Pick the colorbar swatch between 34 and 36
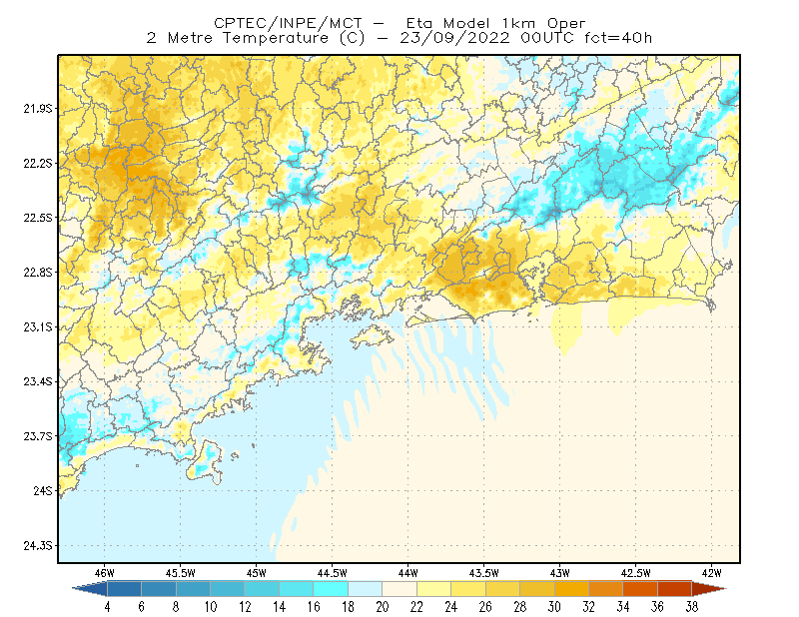The image size is (799, 617). (640, 589)
